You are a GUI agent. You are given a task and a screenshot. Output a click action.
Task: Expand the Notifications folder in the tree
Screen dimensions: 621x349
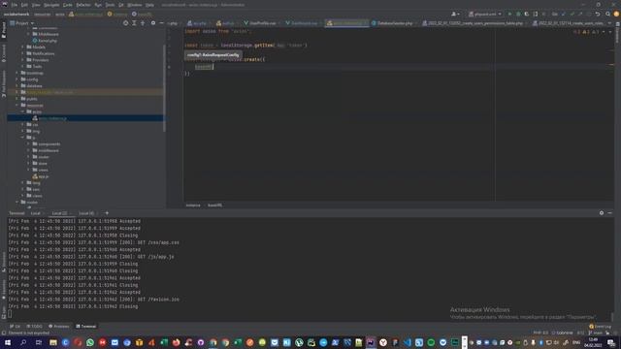[x=23, y=53]
